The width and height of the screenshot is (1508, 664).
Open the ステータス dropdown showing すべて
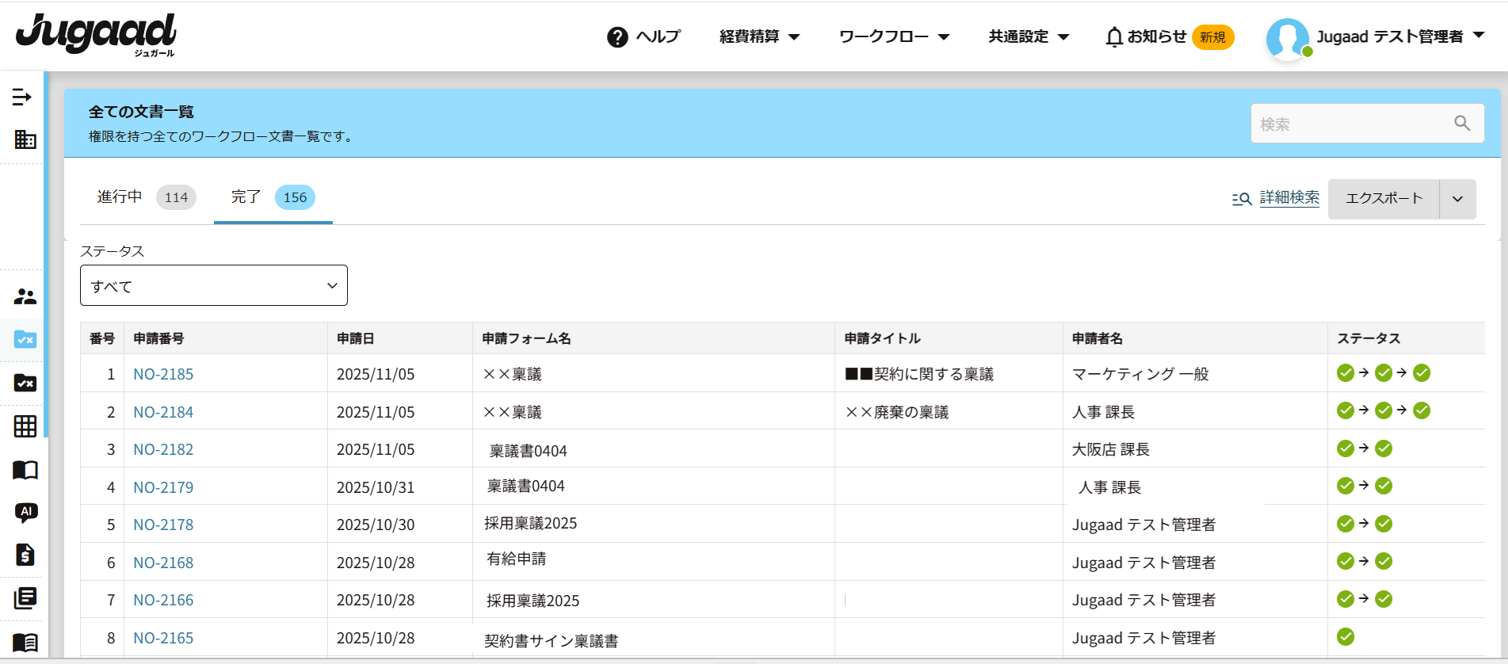213,286
